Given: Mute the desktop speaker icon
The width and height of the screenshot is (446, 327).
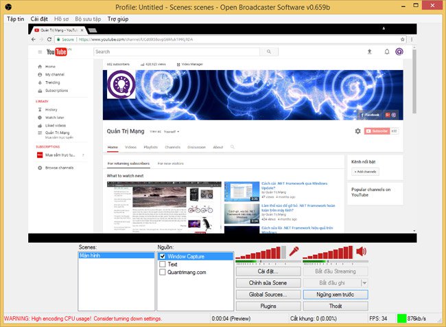Looking at the screenshot, I should 361,251.
